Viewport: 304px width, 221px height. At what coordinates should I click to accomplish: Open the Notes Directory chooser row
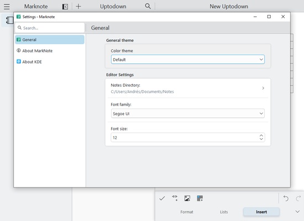click(188, 88)
